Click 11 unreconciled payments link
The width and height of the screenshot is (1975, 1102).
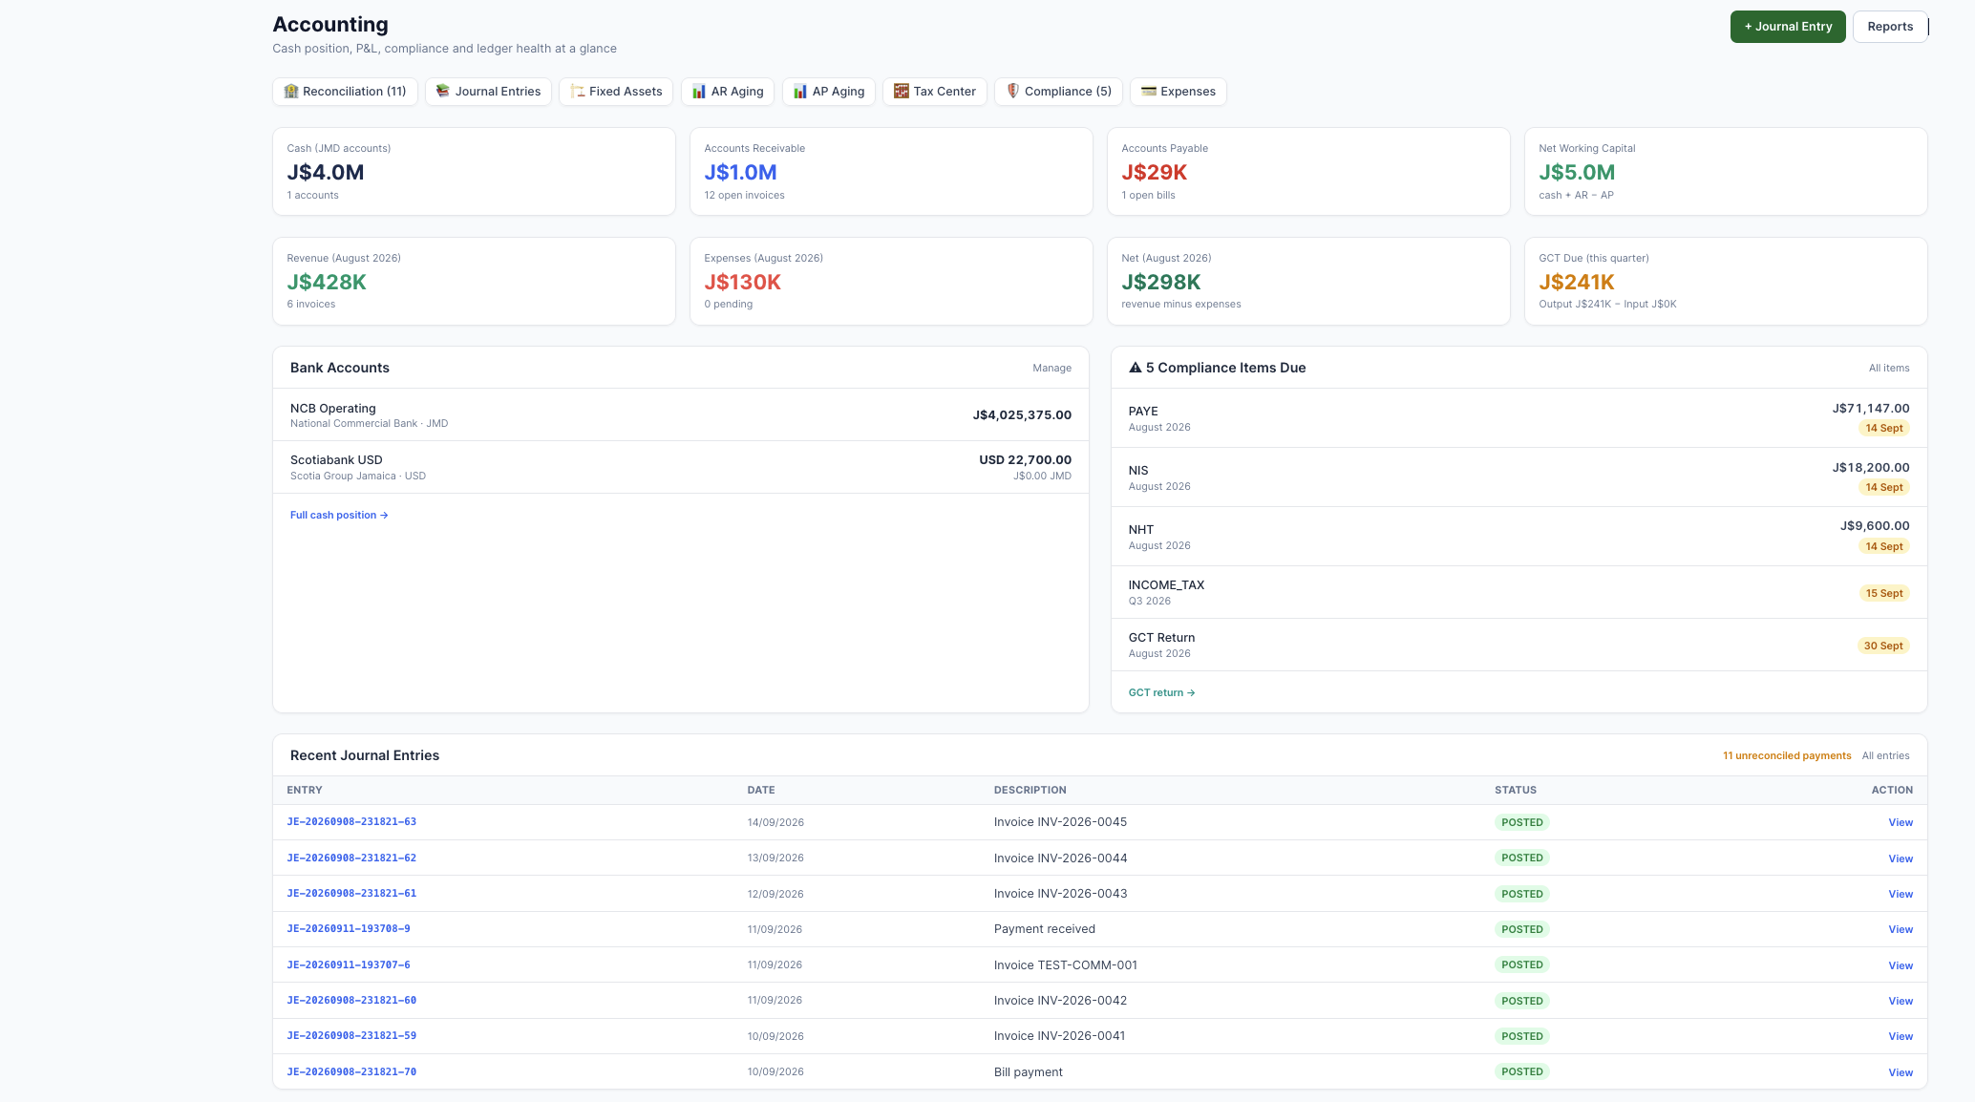point(1787,756)
